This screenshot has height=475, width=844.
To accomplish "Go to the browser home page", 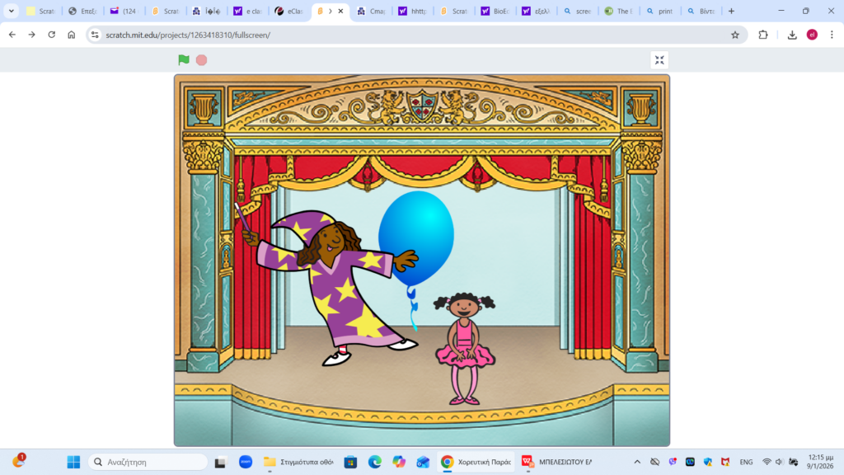I will (72, 35).
